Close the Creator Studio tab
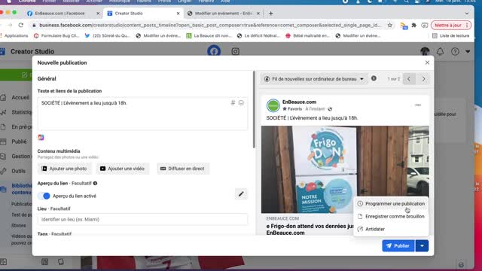The width and height of the screenshot is (482, 271). [x=178, y=14]
